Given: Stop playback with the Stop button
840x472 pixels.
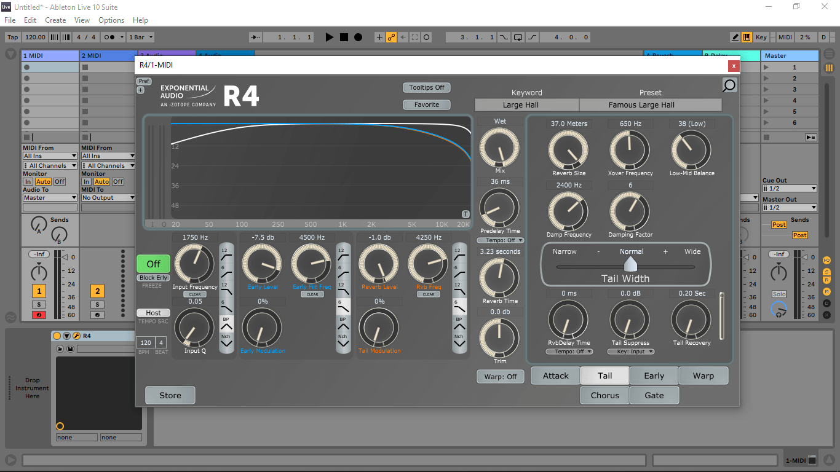Looking at the screenshot, I should (344, 37).
